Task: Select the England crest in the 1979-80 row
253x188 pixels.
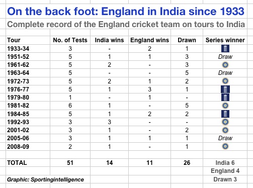Action: click(x=225, y=98)
